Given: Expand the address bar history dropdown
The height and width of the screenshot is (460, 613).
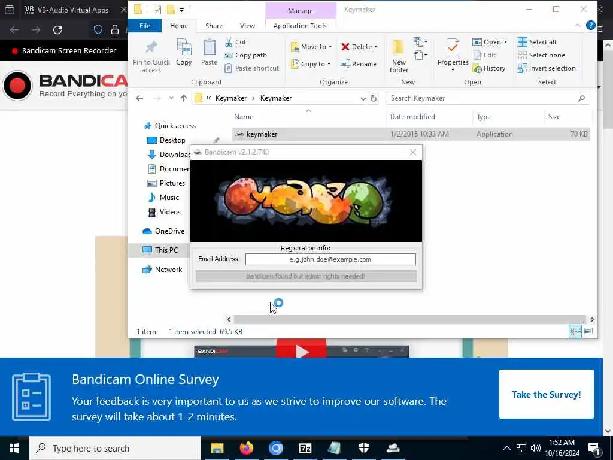Looking at the screenshot, I should coord(363,99).
